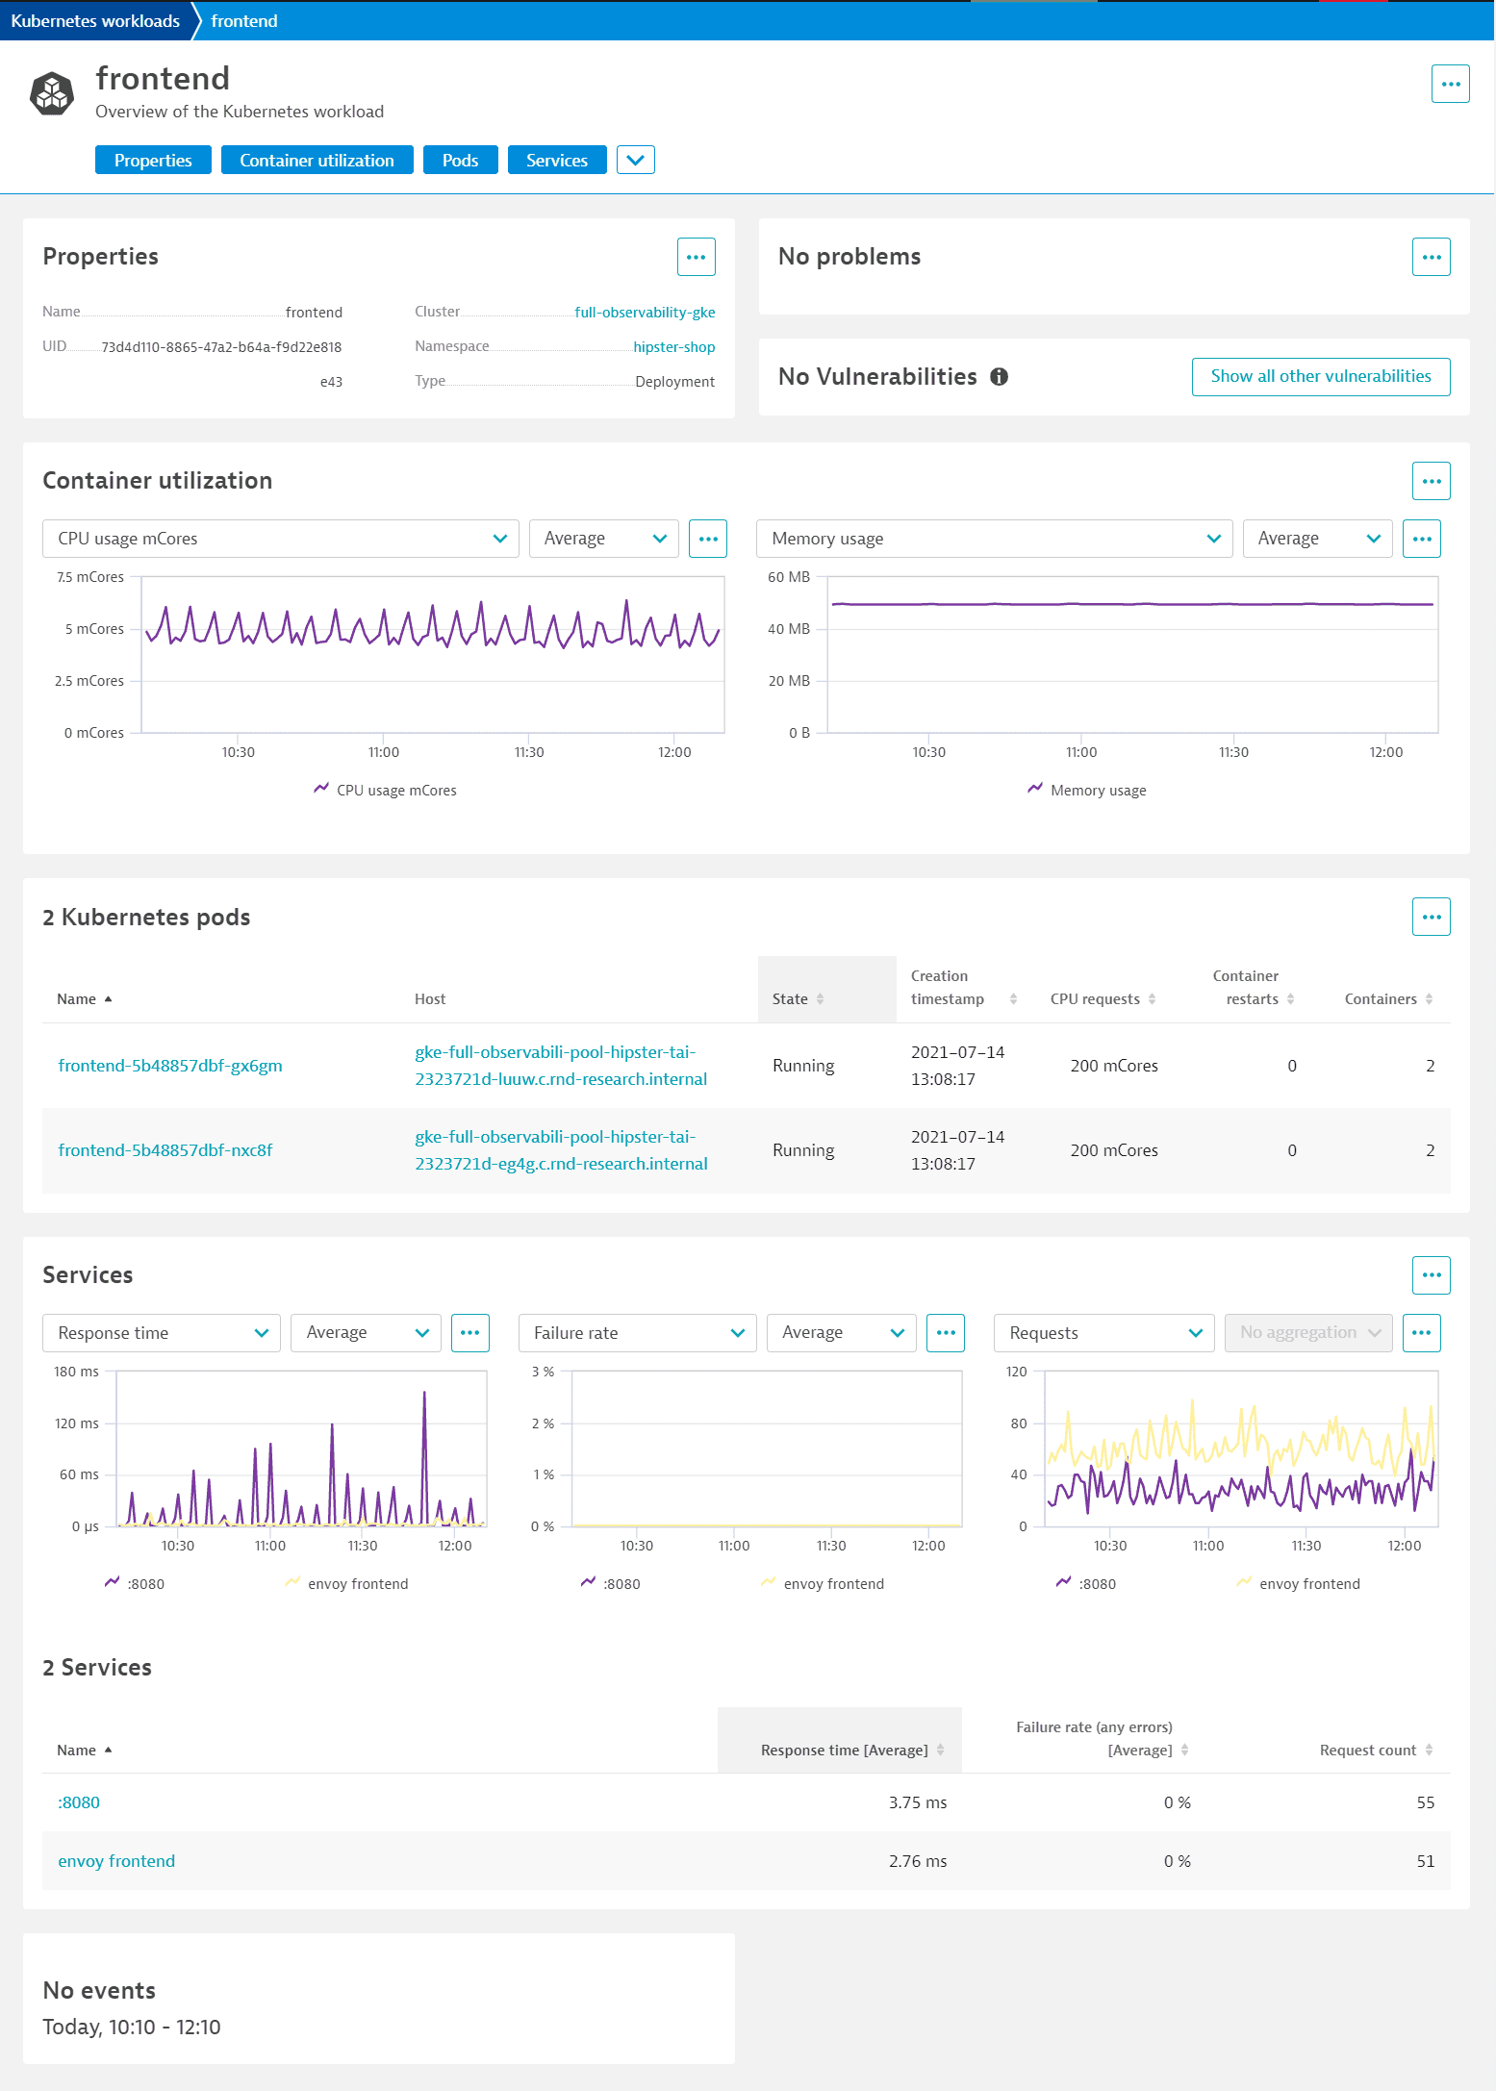The width and height of the screenshot is (1496, 2091).
Task: Expand the additional sections chevron next to Services
Action: 635,160
